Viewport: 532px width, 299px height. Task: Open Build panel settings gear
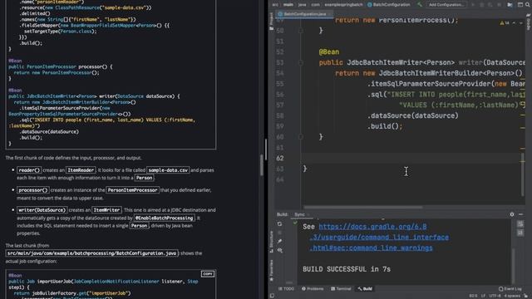tap(512, 214)
